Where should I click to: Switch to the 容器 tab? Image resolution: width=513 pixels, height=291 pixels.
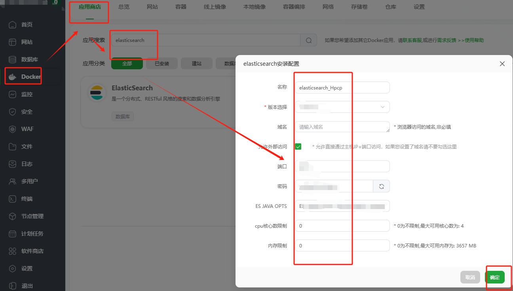click(x=181, y=7)
